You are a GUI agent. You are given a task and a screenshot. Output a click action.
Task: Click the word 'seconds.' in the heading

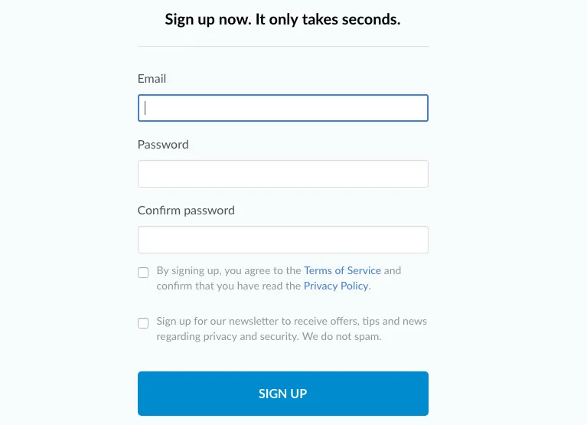tap(371, 19)
